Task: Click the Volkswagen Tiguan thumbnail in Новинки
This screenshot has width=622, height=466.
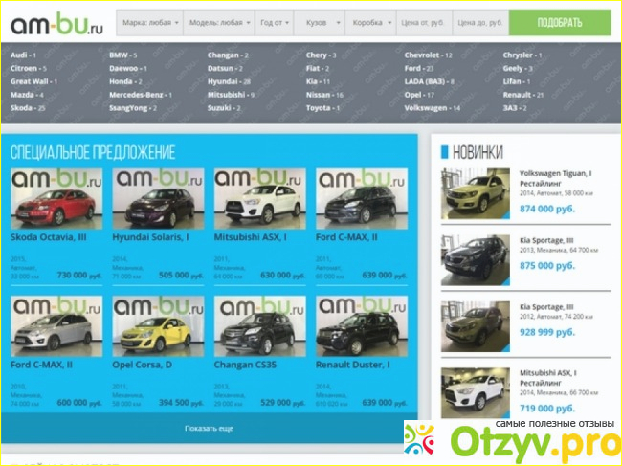Action: point(476,194)
